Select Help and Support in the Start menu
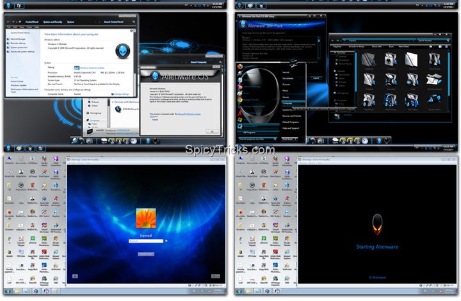The image size is (461, 301). [291, 128]
